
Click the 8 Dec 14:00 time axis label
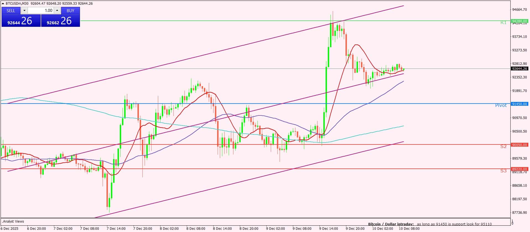point(222,228)
